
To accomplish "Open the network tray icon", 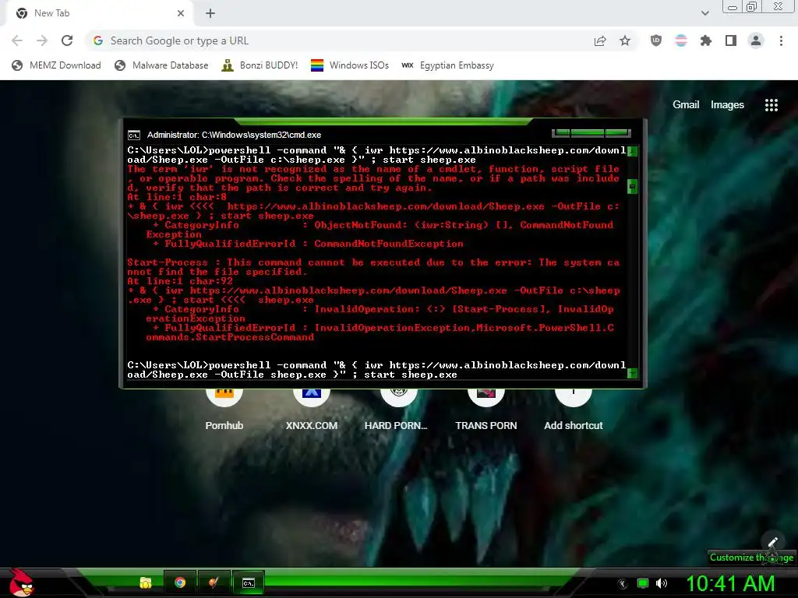I will coord(643,584).
